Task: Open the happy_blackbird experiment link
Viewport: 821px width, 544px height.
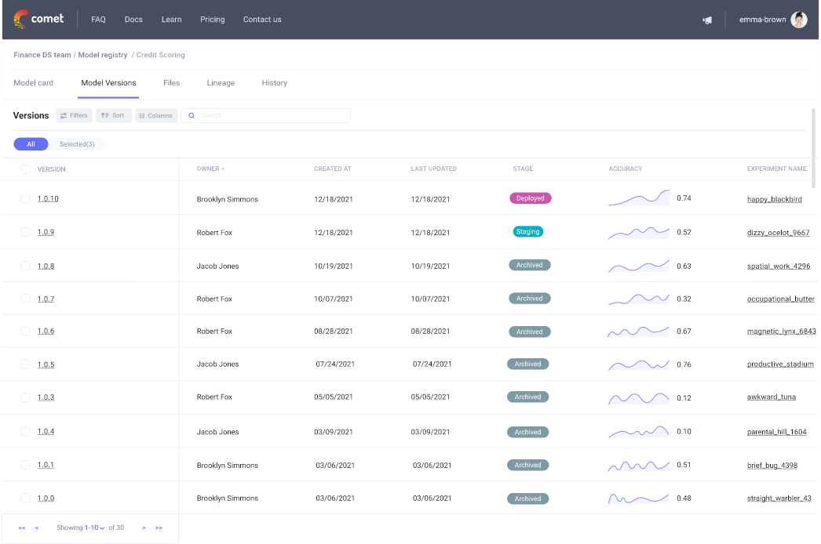Action: tap(774, 199)
